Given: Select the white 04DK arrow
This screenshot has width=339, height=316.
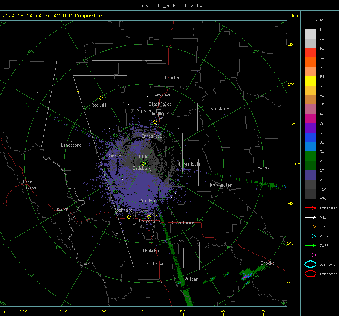Looking at the screenshot, I should tap(310, 218).
